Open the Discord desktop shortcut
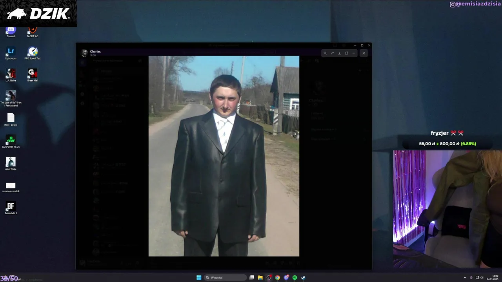Screen dimensions: 502x282 click(11, 32)
